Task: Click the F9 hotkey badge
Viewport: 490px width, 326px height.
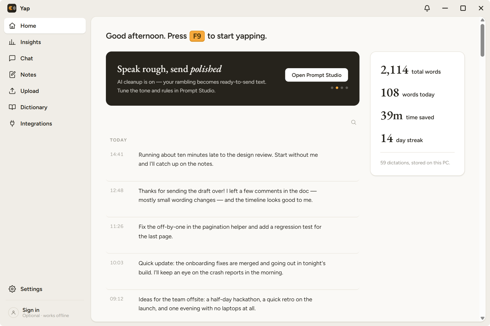Action: pyautogui.click(x=197, y=36)
